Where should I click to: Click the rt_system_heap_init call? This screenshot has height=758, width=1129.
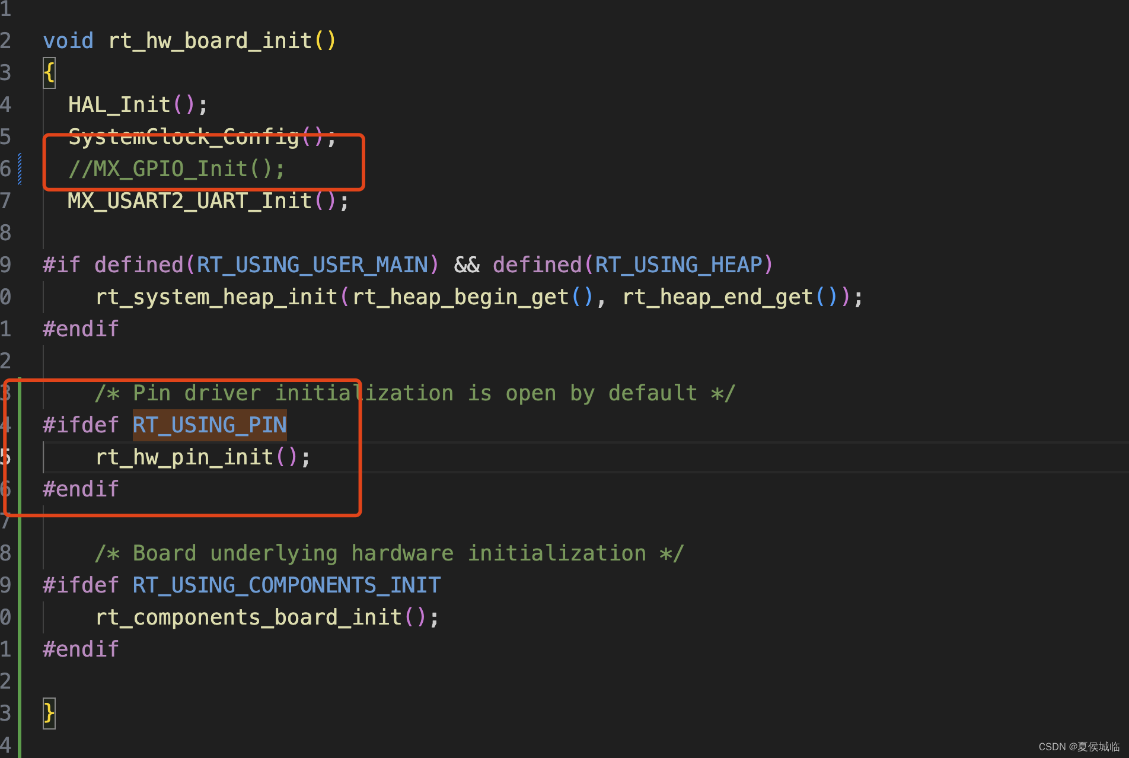click(x=216, y=297)
